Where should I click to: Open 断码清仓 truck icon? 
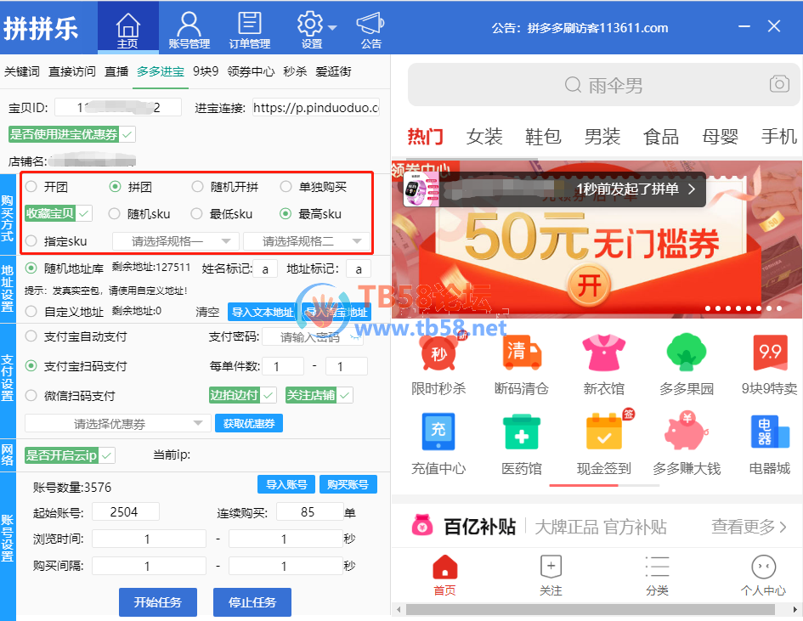pyautogui.click(x=522, y=353)
